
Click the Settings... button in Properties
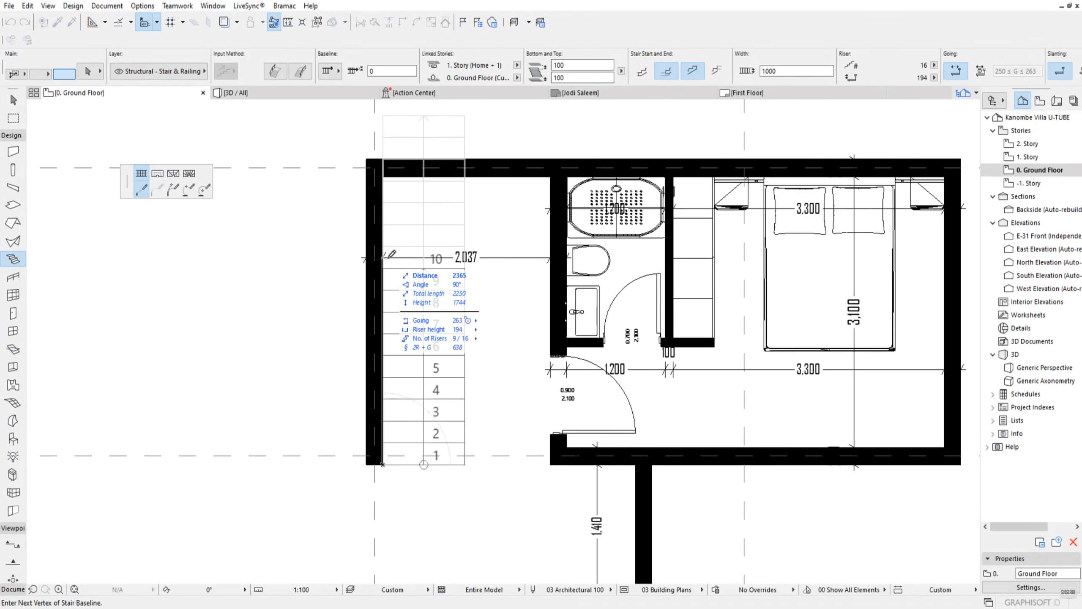coord(1031,587)
